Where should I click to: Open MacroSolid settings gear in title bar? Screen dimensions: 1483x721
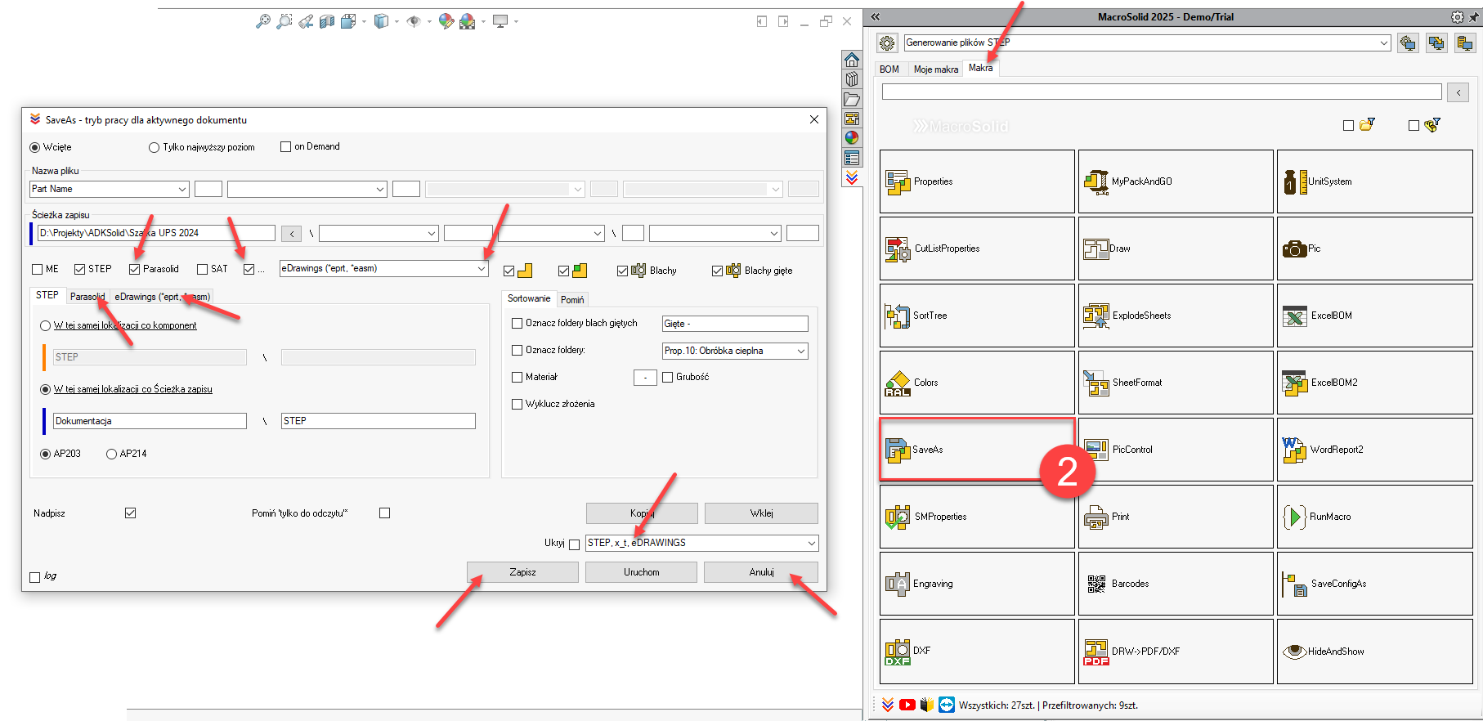pos(1457,16)
